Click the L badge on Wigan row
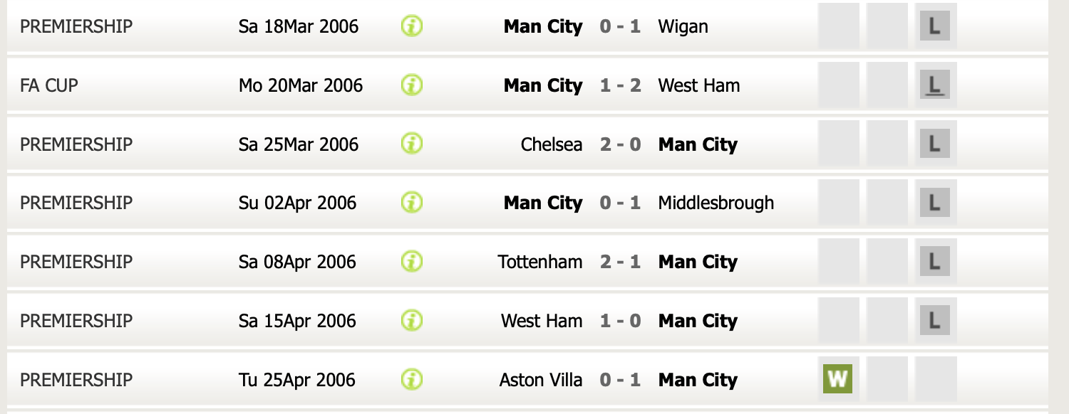Image resolution: width=1069 pixels, height=414 pixels. (x=935, y=27)
